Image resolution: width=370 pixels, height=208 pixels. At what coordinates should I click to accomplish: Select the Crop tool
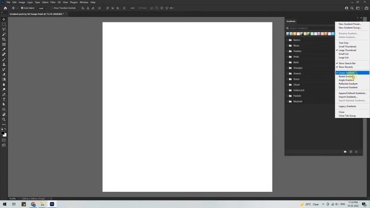pyautogui.click(x=4, y=39)
